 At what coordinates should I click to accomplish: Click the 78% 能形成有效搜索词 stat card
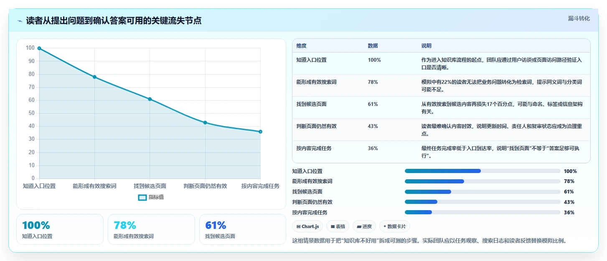tap(151, 229)
